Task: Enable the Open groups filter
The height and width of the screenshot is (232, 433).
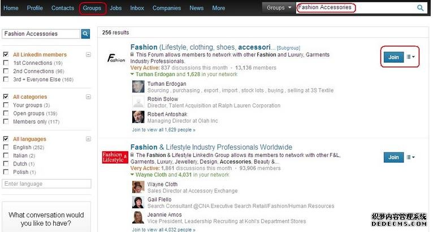Action: coord(6,113)
